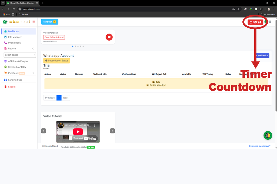Click the Phone Book icon in sidebar
Viewport: 277px width, 184px height.
(x=6, y=43)
